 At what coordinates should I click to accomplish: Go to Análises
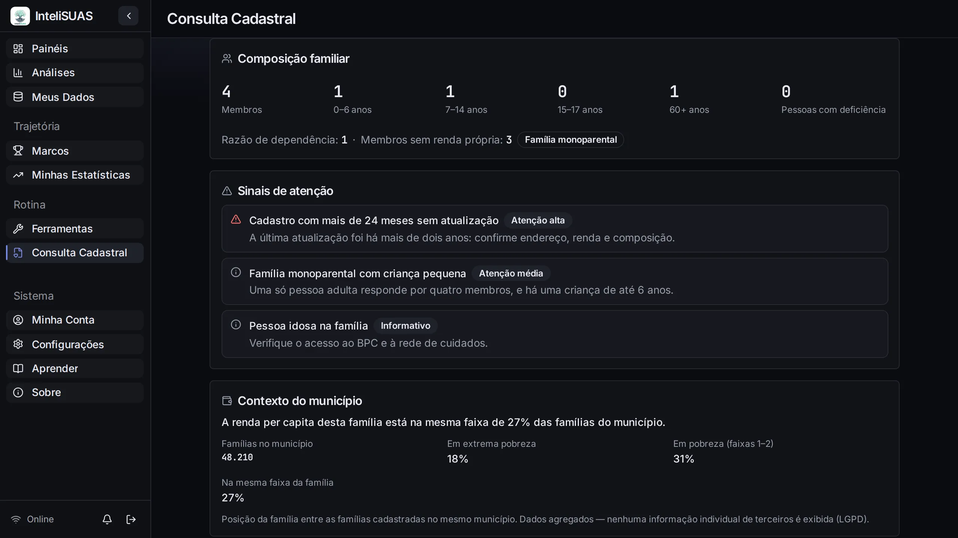pos(75,72)
